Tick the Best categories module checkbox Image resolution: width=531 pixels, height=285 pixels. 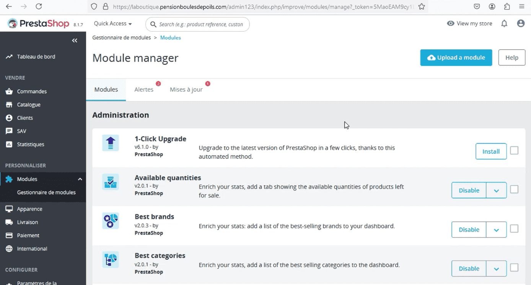(514, 267)
